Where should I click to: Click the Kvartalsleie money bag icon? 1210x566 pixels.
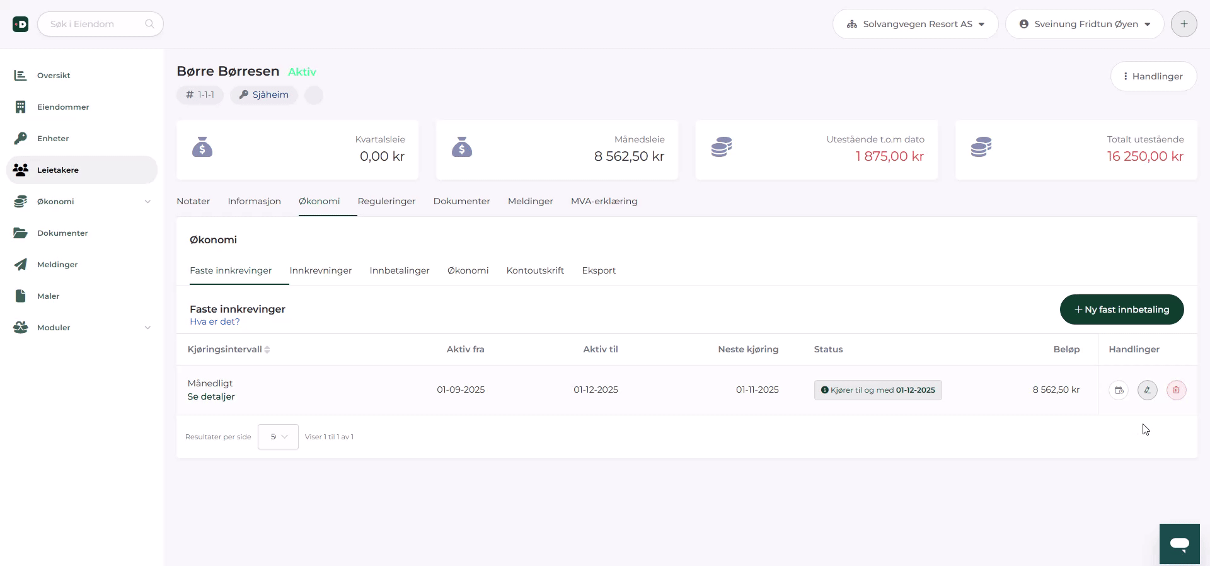[x=202, y=147]
